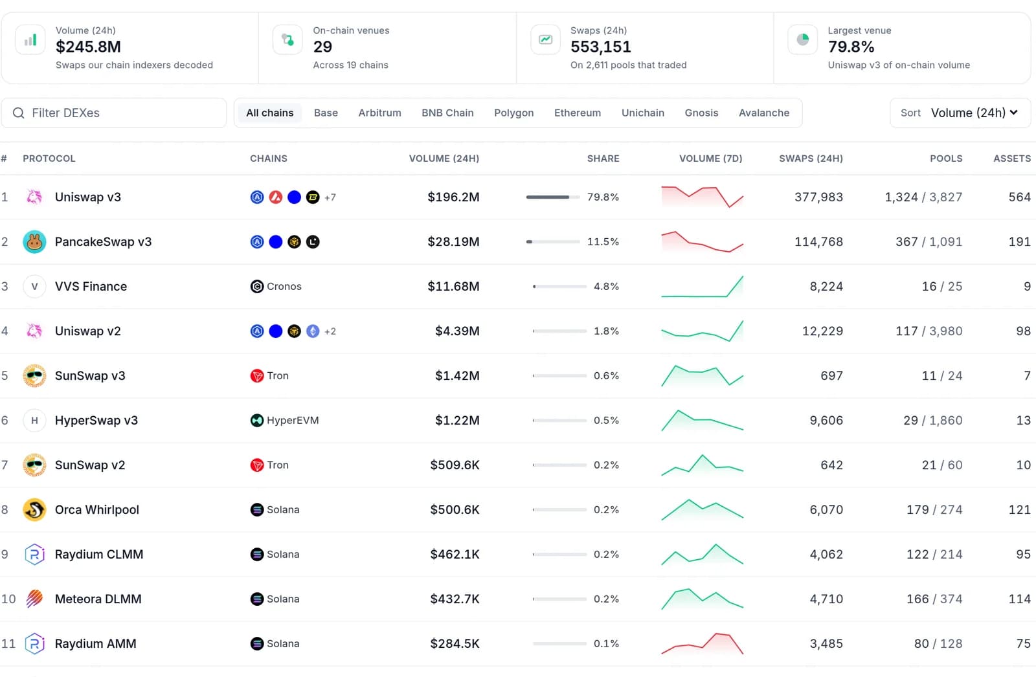
Task: Click the Cronos chain icon for VVS Finance
Action: [257, 287]
